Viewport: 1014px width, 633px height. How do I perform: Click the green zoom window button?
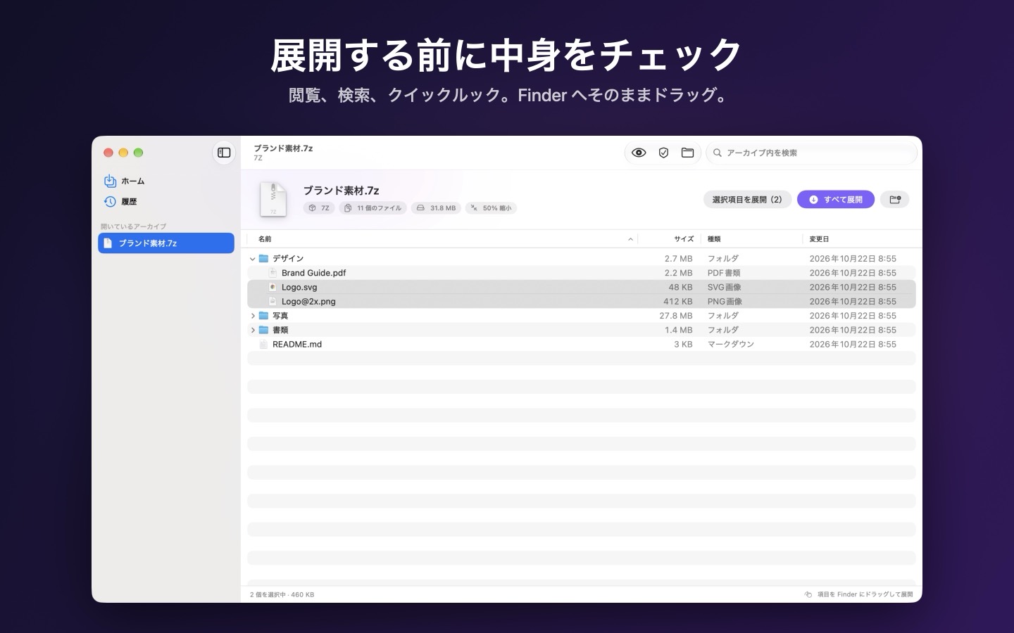click(139, 153)
